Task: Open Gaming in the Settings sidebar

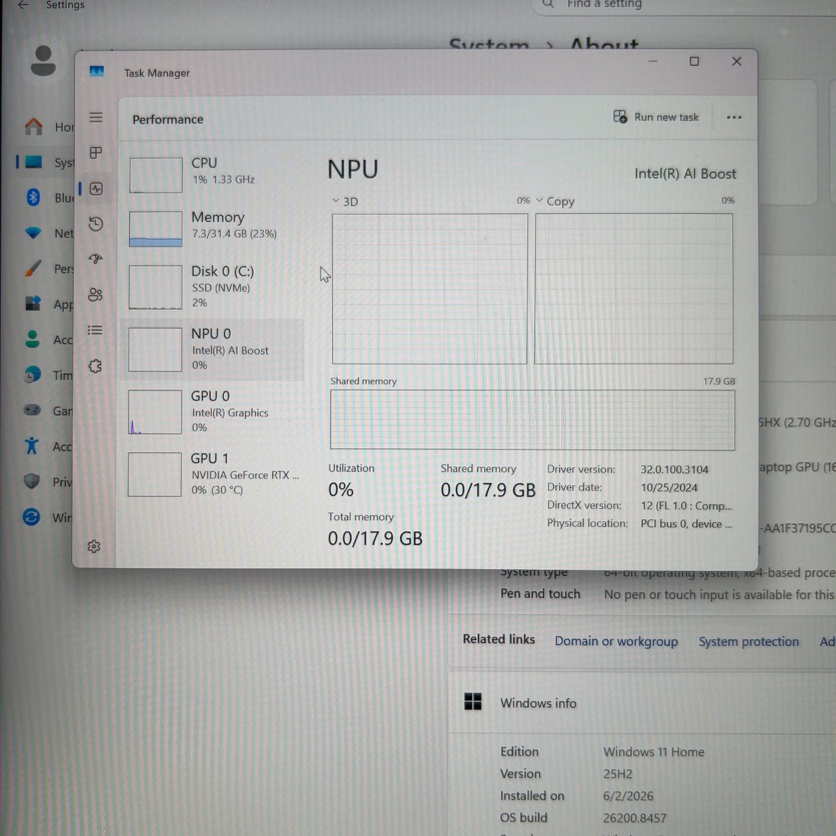Action: pyautogui.click(x=49, y=411)
